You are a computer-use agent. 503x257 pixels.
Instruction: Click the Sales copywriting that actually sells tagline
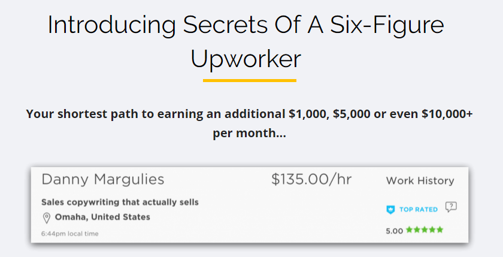pyautogui.click(x=120, y=202)
